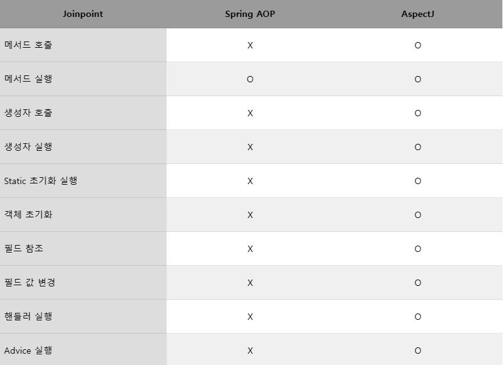Select the Static 초기화 실행 cell
This screenshot has height=365, width=503.
pos(41,181)
